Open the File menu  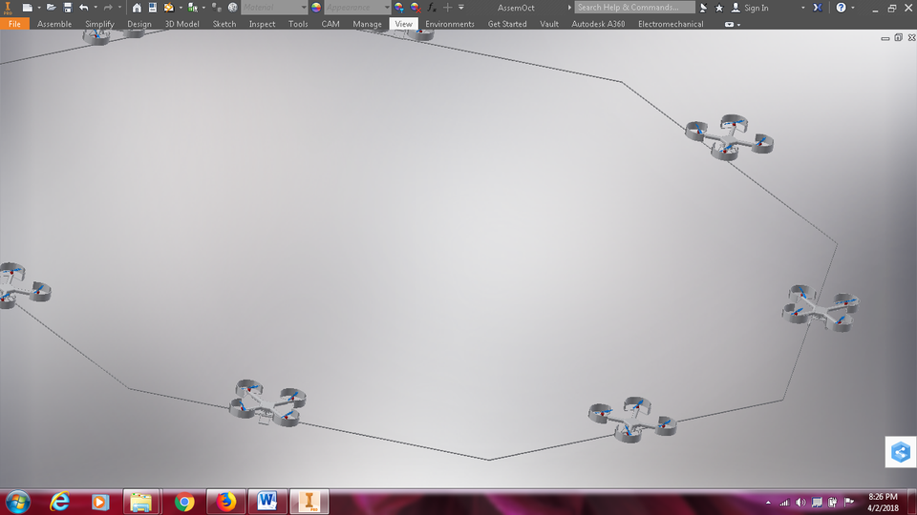tap(14, 24)
